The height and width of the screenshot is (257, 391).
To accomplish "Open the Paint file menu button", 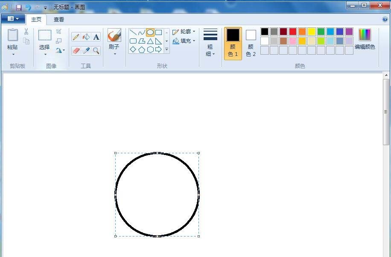I will [13, 19].
